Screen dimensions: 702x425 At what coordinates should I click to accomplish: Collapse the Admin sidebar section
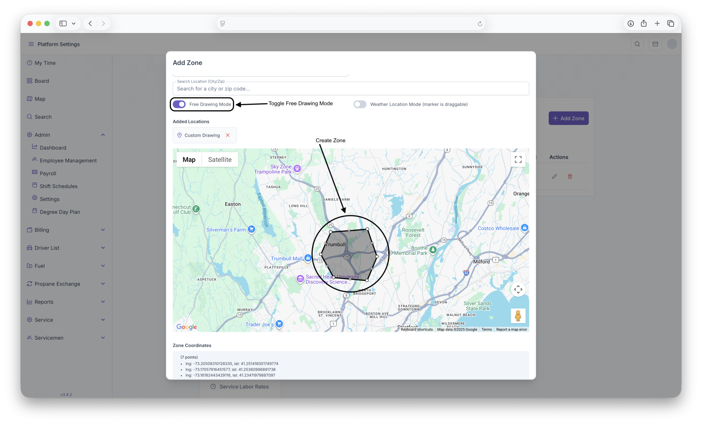(103, 135)
